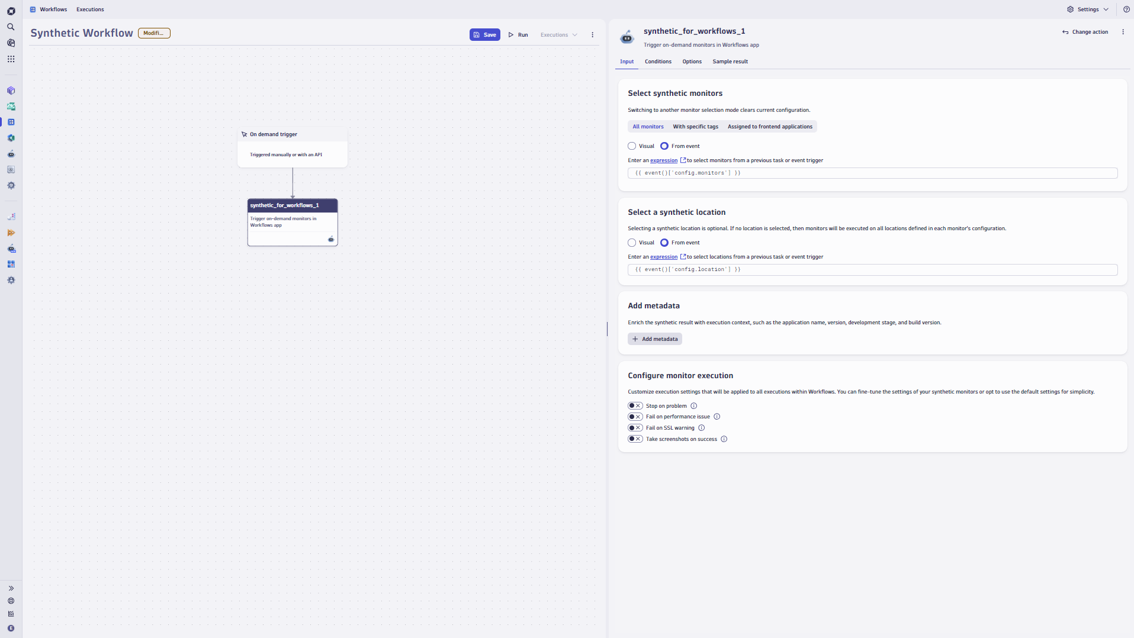This screenshot has height=638, width=1134.
Task: Select the synthetic_for_workflows_1 task node
Action: click(292, 223)
